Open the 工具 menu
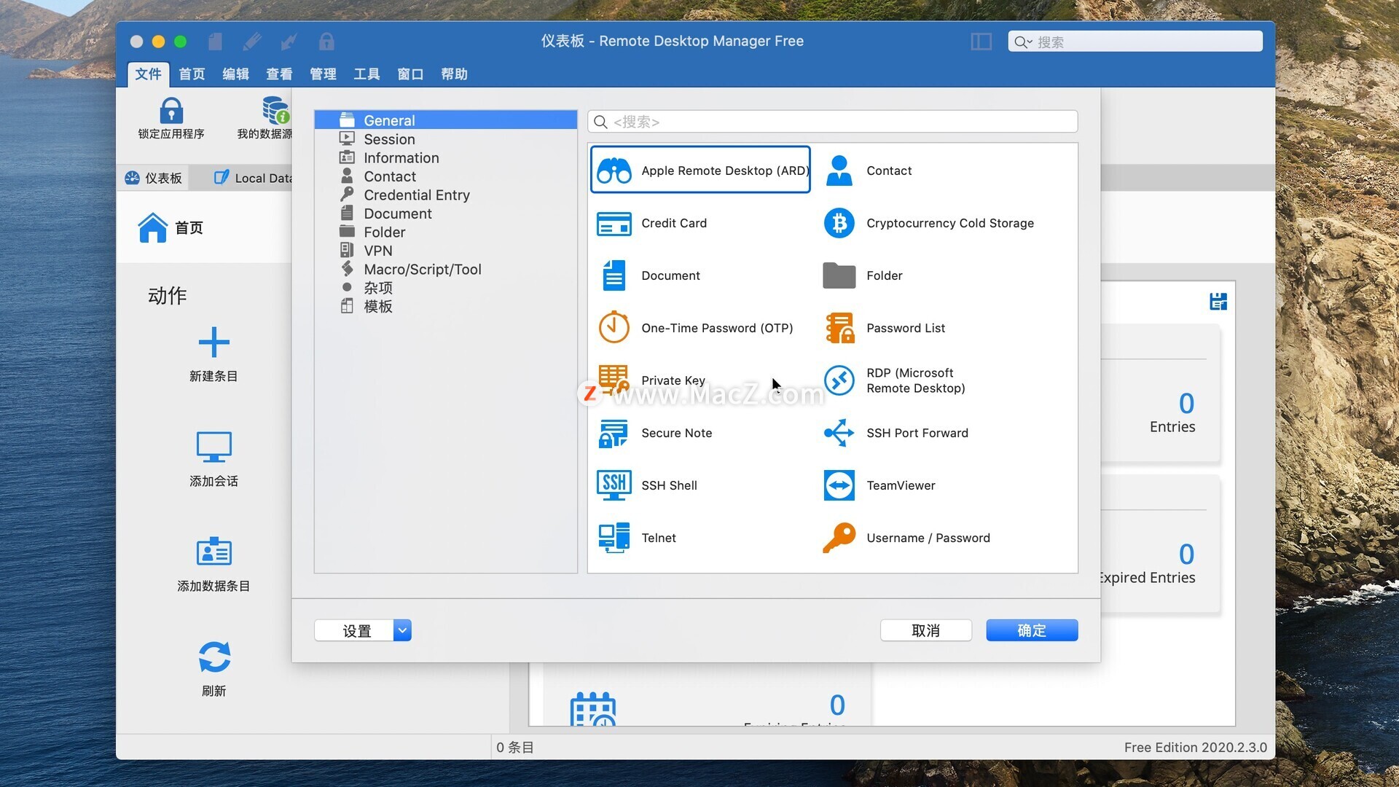Viewport: 1399px width, 787px height. click(x=367, y=74)
